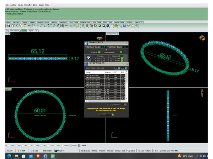This screenshot has height=159, width=213.
Task: Click the Hide objects light bulb icon
Action: tap(83, 26)
